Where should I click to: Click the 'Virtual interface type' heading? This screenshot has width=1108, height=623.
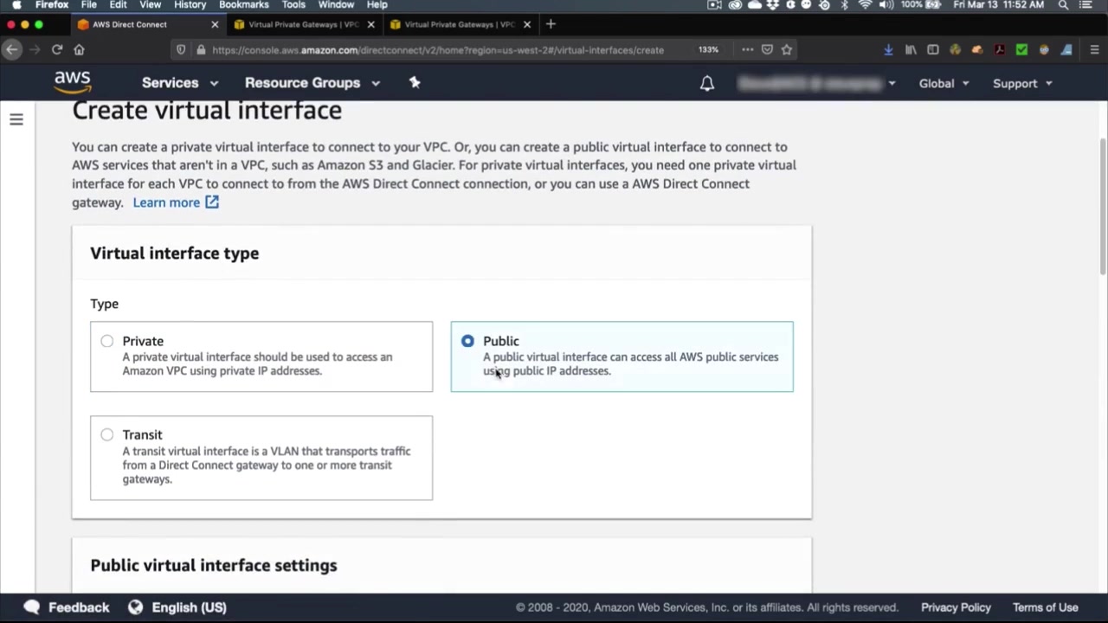[175, 254]
